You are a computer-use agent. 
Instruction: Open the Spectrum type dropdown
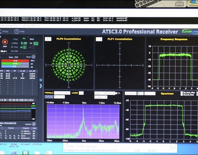pyautogui.click(x=131, y=93)
